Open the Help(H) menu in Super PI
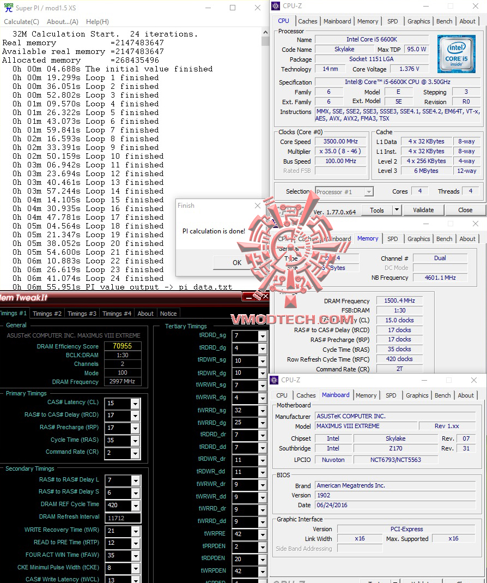The height and width of the screenshot is (583, 487). [98, 22]
